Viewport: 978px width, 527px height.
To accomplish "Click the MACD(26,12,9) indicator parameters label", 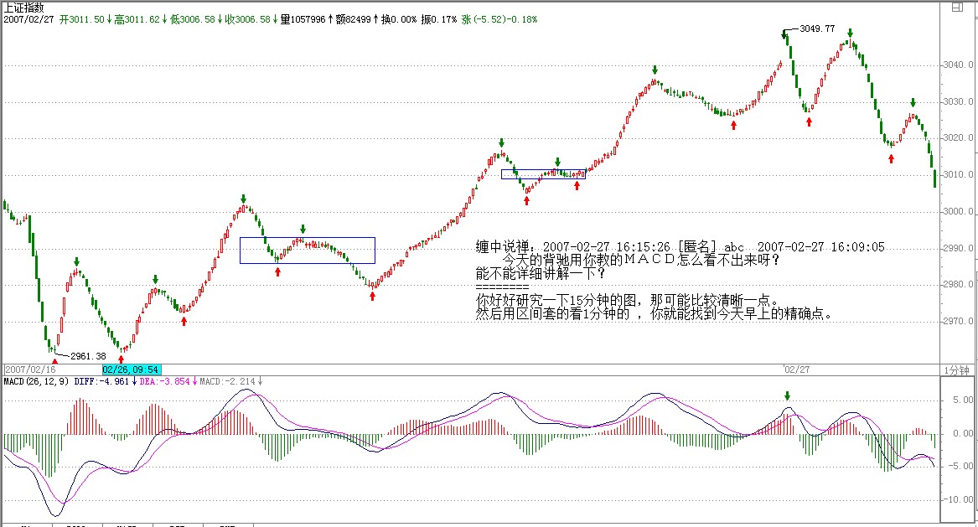I will click(x=36, y=381).
